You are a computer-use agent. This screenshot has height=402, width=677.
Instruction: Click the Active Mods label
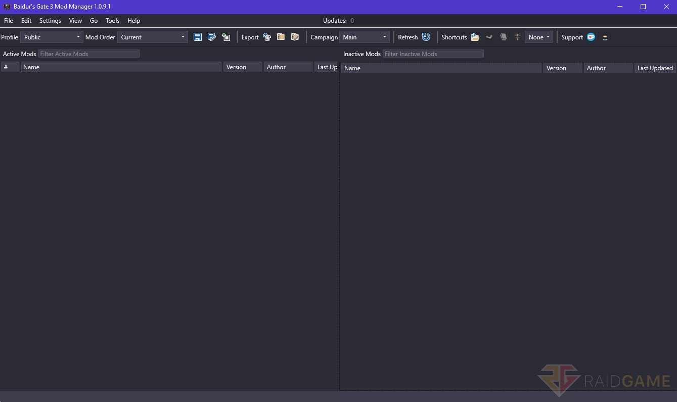click(20, 54)
